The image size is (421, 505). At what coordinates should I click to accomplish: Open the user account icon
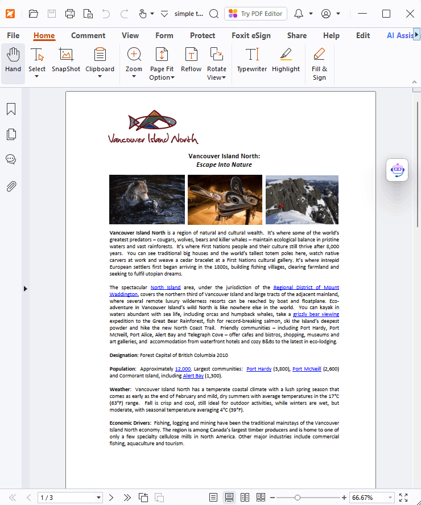click(x=326, y=14)
